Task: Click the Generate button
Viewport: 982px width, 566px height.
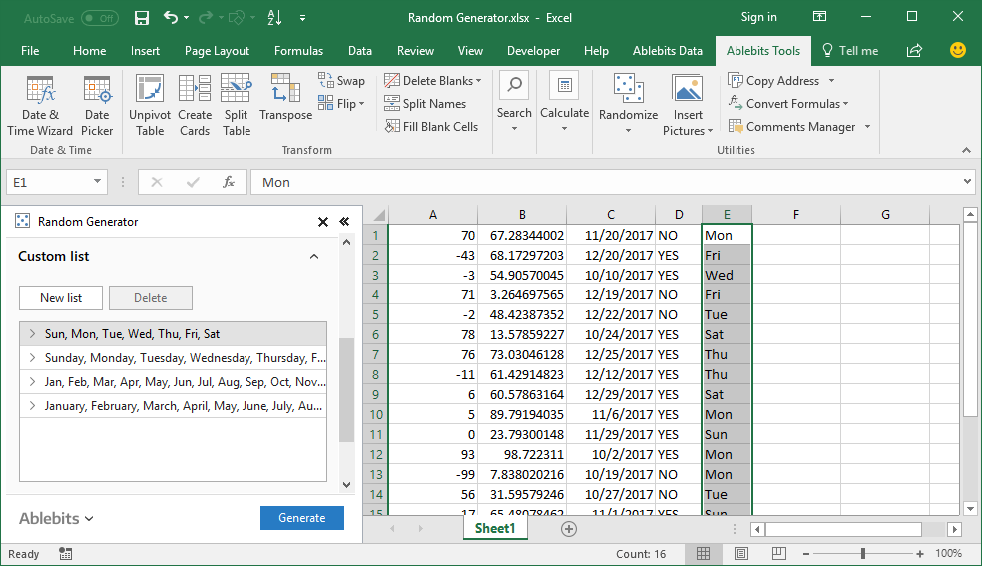Action: [301, 518]
